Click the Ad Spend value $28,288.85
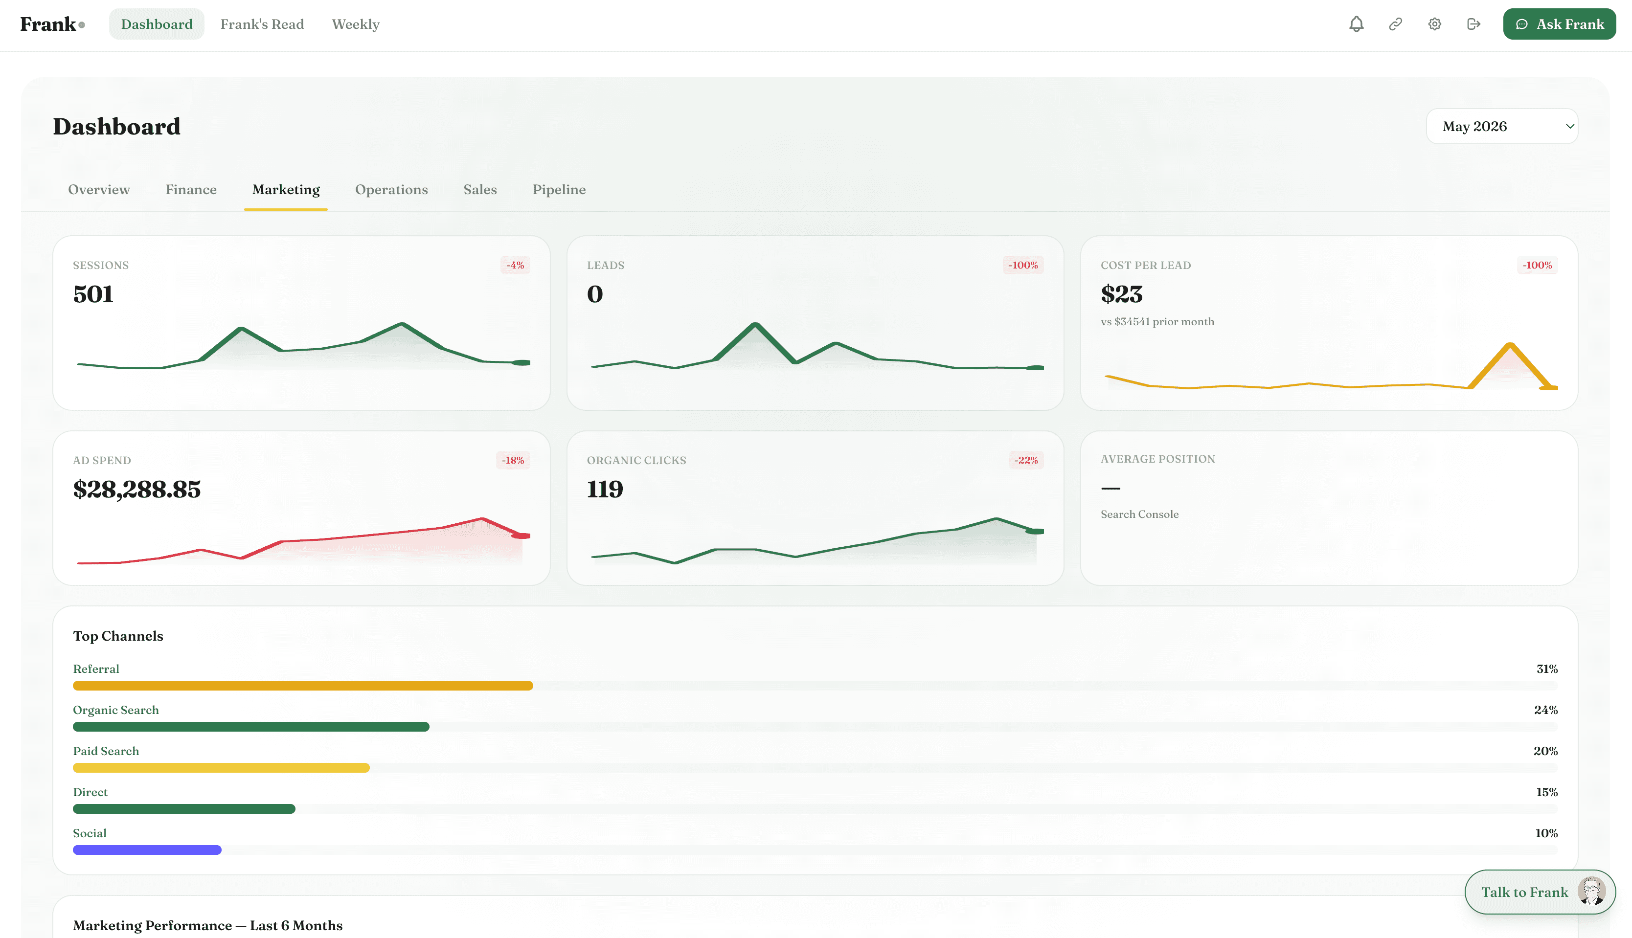The image size is (1632, 938). pos(136,490)
